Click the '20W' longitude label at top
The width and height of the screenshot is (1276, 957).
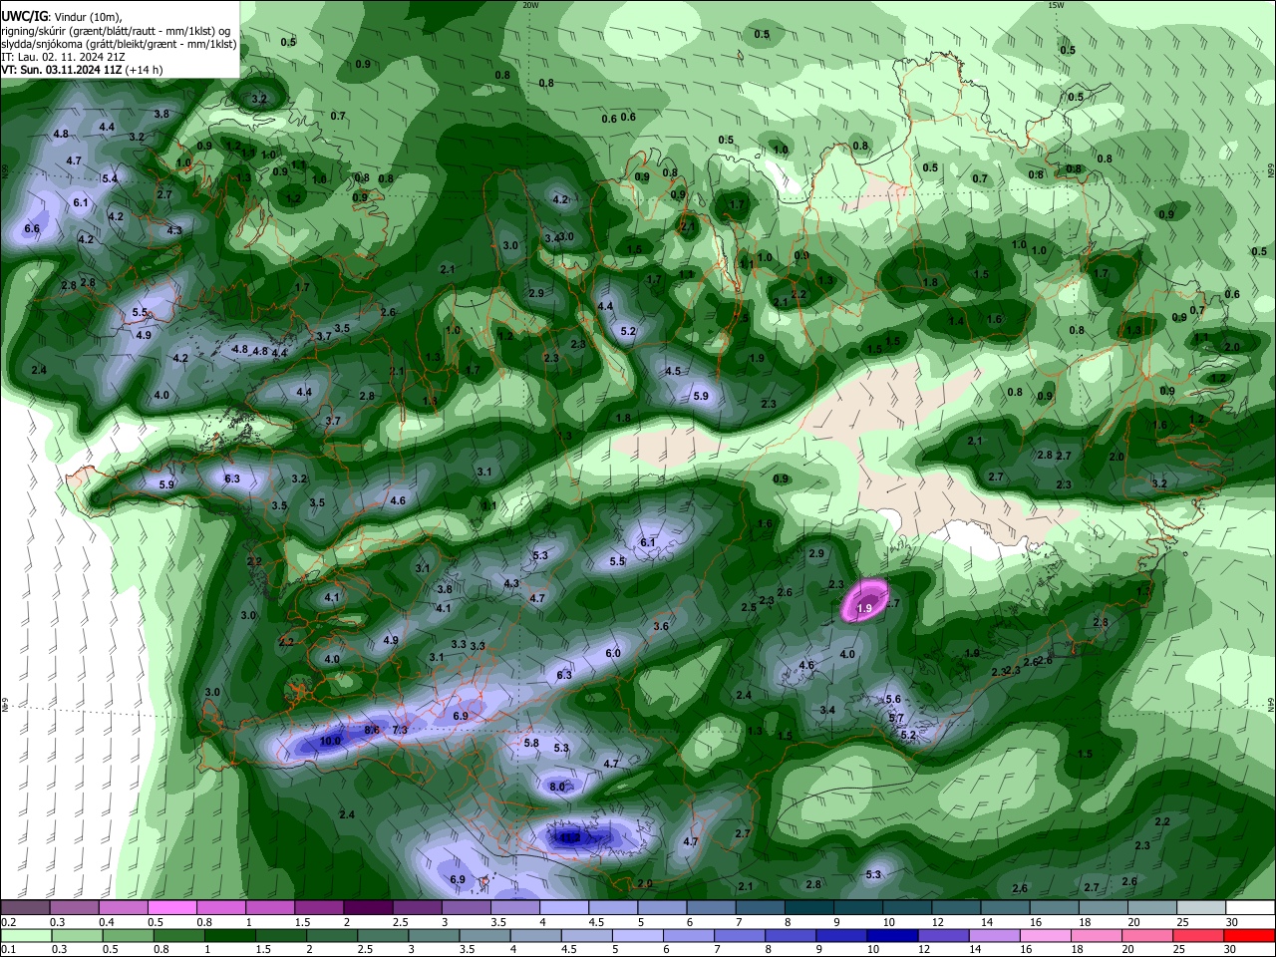tap(530, 5)
